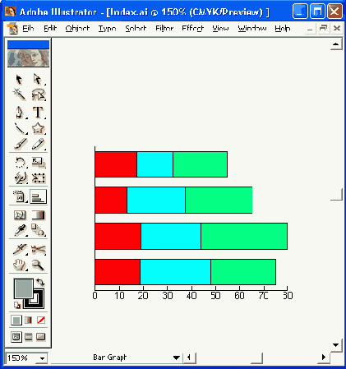Image resolution: width=346 pixels, height=369 pixels.
Task: Select the Direct-select Lasso tool
Action: 38,95
